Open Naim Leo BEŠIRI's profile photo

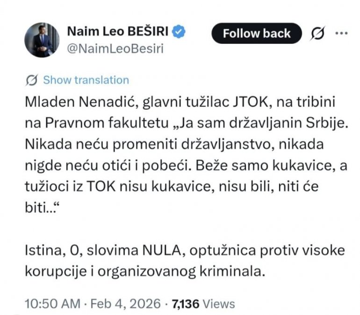click(x=42, y=40)
